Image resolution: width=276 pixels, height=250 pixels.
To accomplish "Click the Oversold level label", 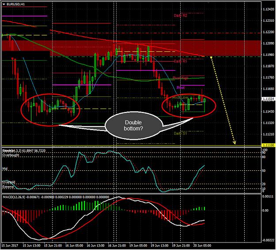I will pos(9,182).
